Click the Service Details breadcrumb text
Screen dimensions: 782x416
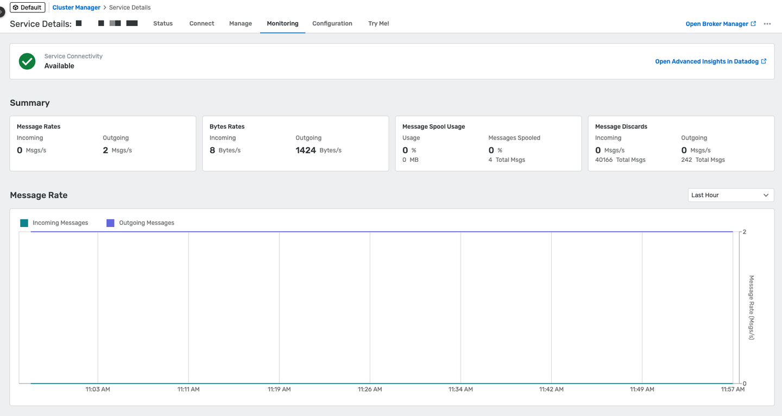(x=130, y=8)
